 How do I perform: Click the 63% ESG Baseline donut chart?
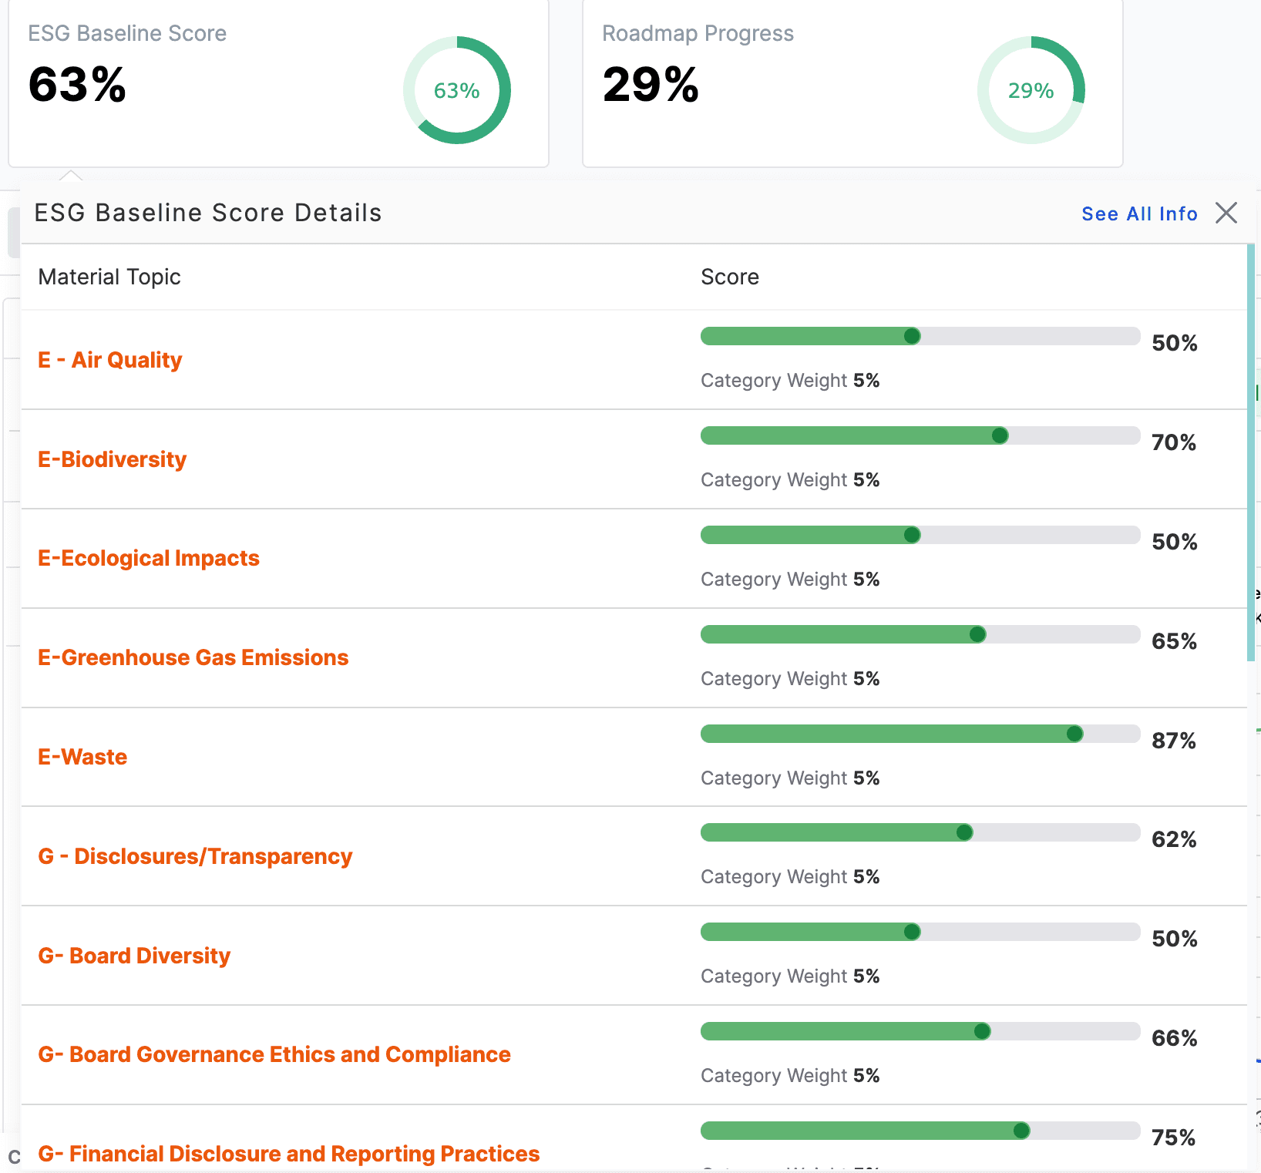coord(457,90)
